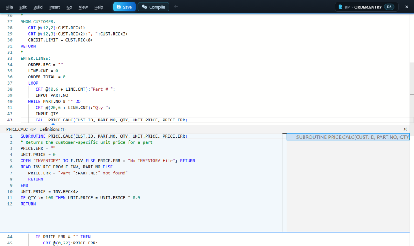Click INPUT QTY statement
This screenshot has height=246, width=414.
(x=47, y=114)
